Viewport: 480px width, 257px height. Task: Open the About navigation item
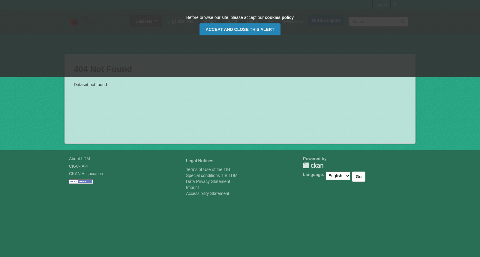click(232, 21)
